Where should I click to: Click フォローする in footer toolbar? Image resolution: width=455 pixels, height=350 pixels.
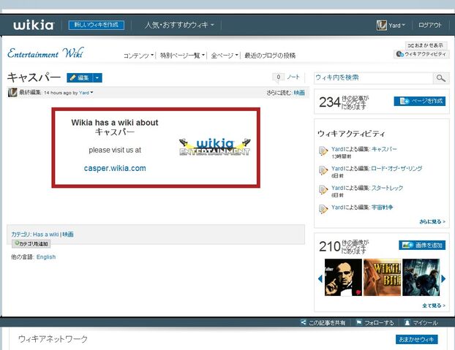(375, 322)
